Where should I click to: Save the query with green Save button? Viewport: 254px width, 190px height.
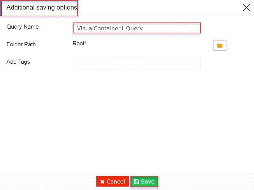tap(144, 181)
